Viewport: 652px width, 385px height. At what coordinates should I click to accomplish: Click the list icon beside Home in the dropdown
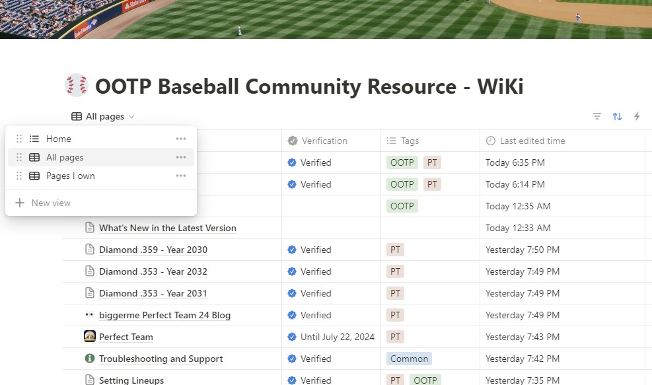pos(34,139)
